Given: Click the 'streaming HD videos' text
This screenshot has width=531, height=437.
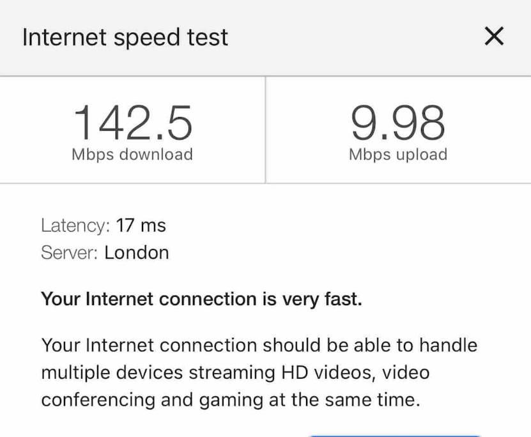Looking at the screenshot, I should pos(282,372).
